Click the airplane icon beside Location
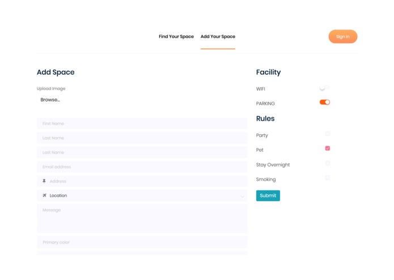The image size is (394, 280). click(44, 196)
